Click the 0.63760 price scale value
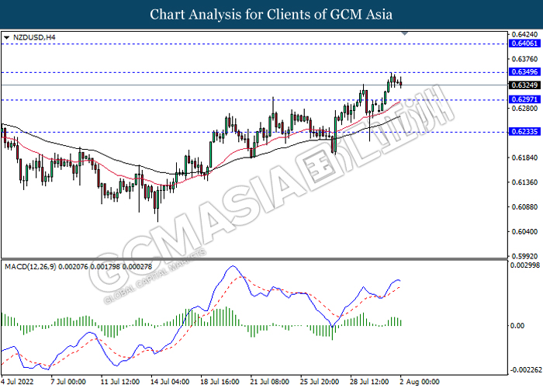Screen dimensions: 543x388 pyautogui.click(x=524, y=59)
